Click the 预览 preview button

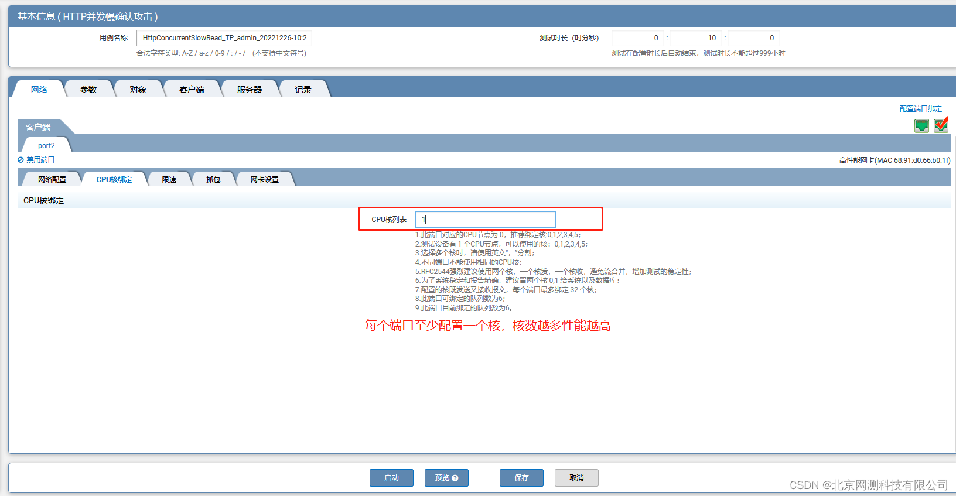(446, 478)
